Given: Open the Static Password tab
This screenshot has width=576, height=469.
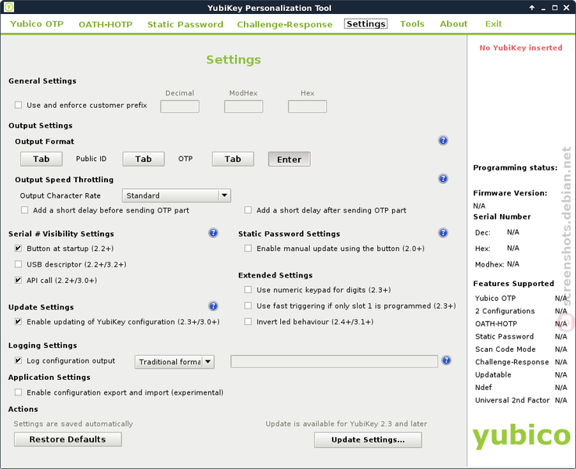Looking at the screenshot, I should (x=185, y=24).
